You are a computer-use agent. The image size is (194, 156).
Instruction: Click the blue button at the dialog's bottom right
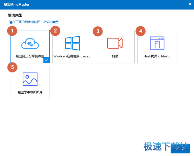[180, 148]
